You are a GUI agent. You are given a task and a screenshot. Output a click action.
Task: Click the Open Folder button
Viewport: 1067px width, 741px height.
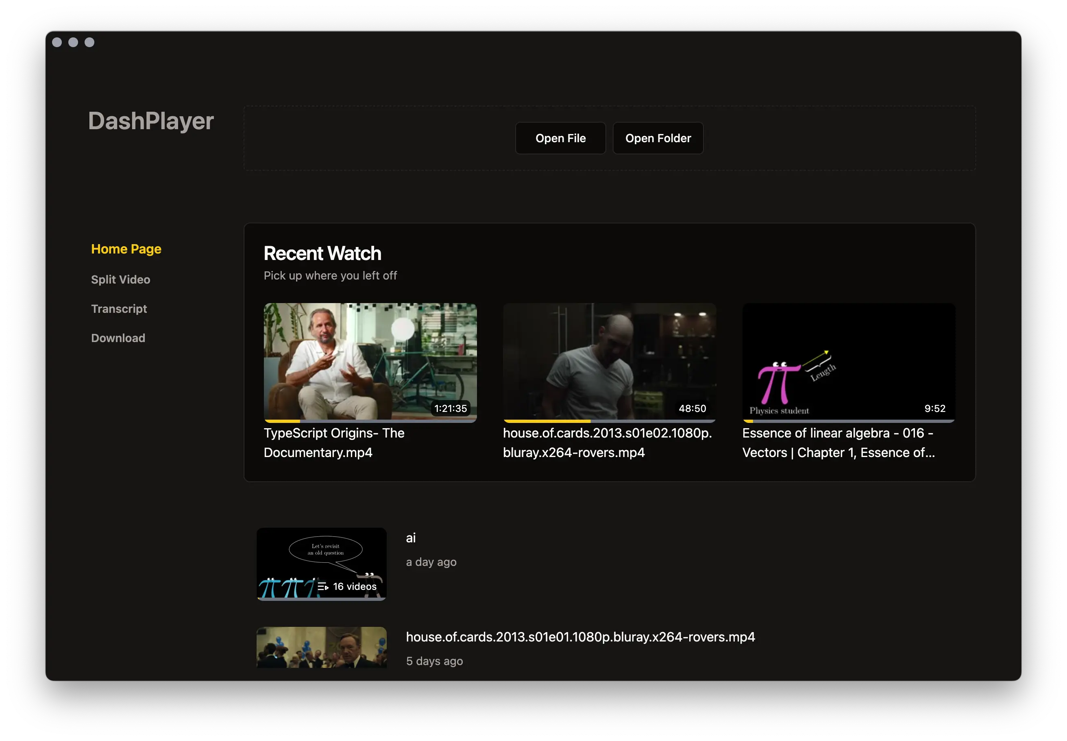click(x=658, y=138)
